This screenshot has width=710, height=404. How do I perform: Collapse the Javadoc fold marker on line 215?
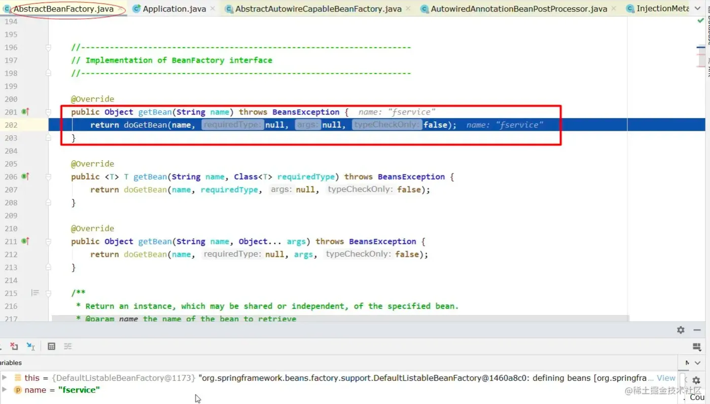click(x=48, y=293)
